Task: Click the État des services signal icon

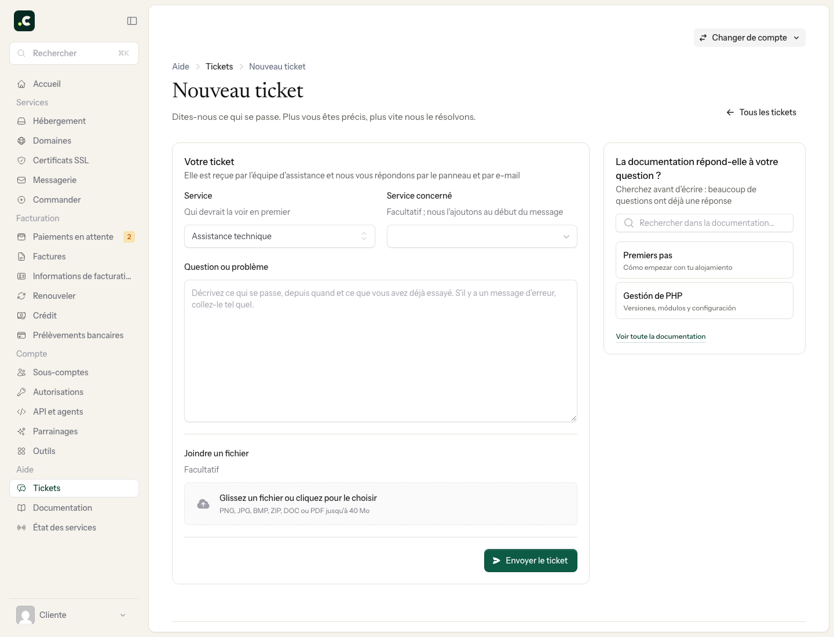Action: [x=21, y=528]
